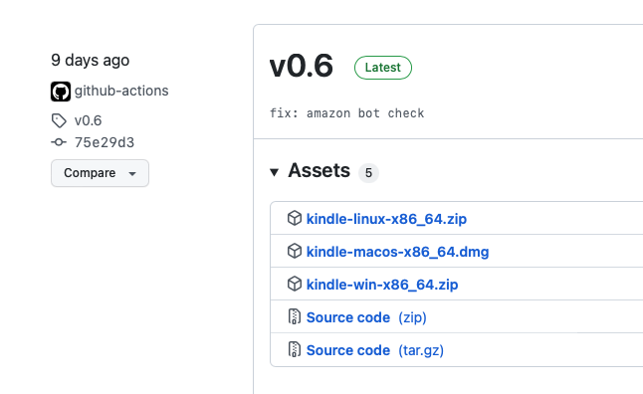643x394 pixels.
Task: Click package icon for kindle-linux-x86_64.zip
Action: click(x=295, y=218)
